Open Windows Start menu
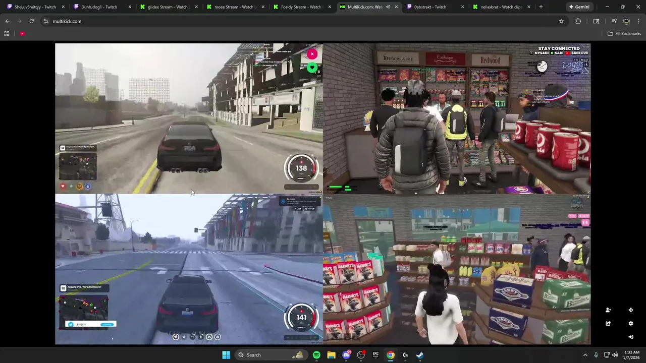This screenshot has width=646, height=363. (x=226, y=355)
